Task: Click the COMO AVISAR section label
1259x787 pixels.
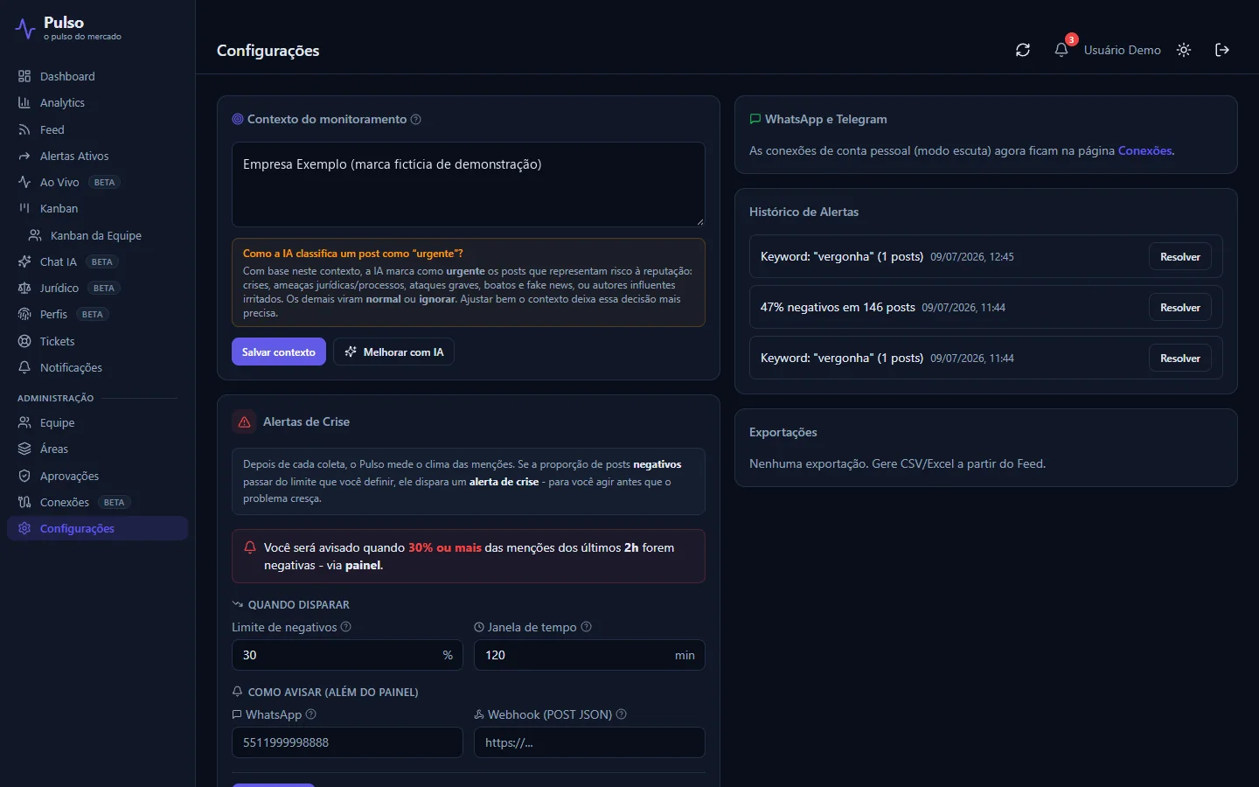Action: pos(333,692)
